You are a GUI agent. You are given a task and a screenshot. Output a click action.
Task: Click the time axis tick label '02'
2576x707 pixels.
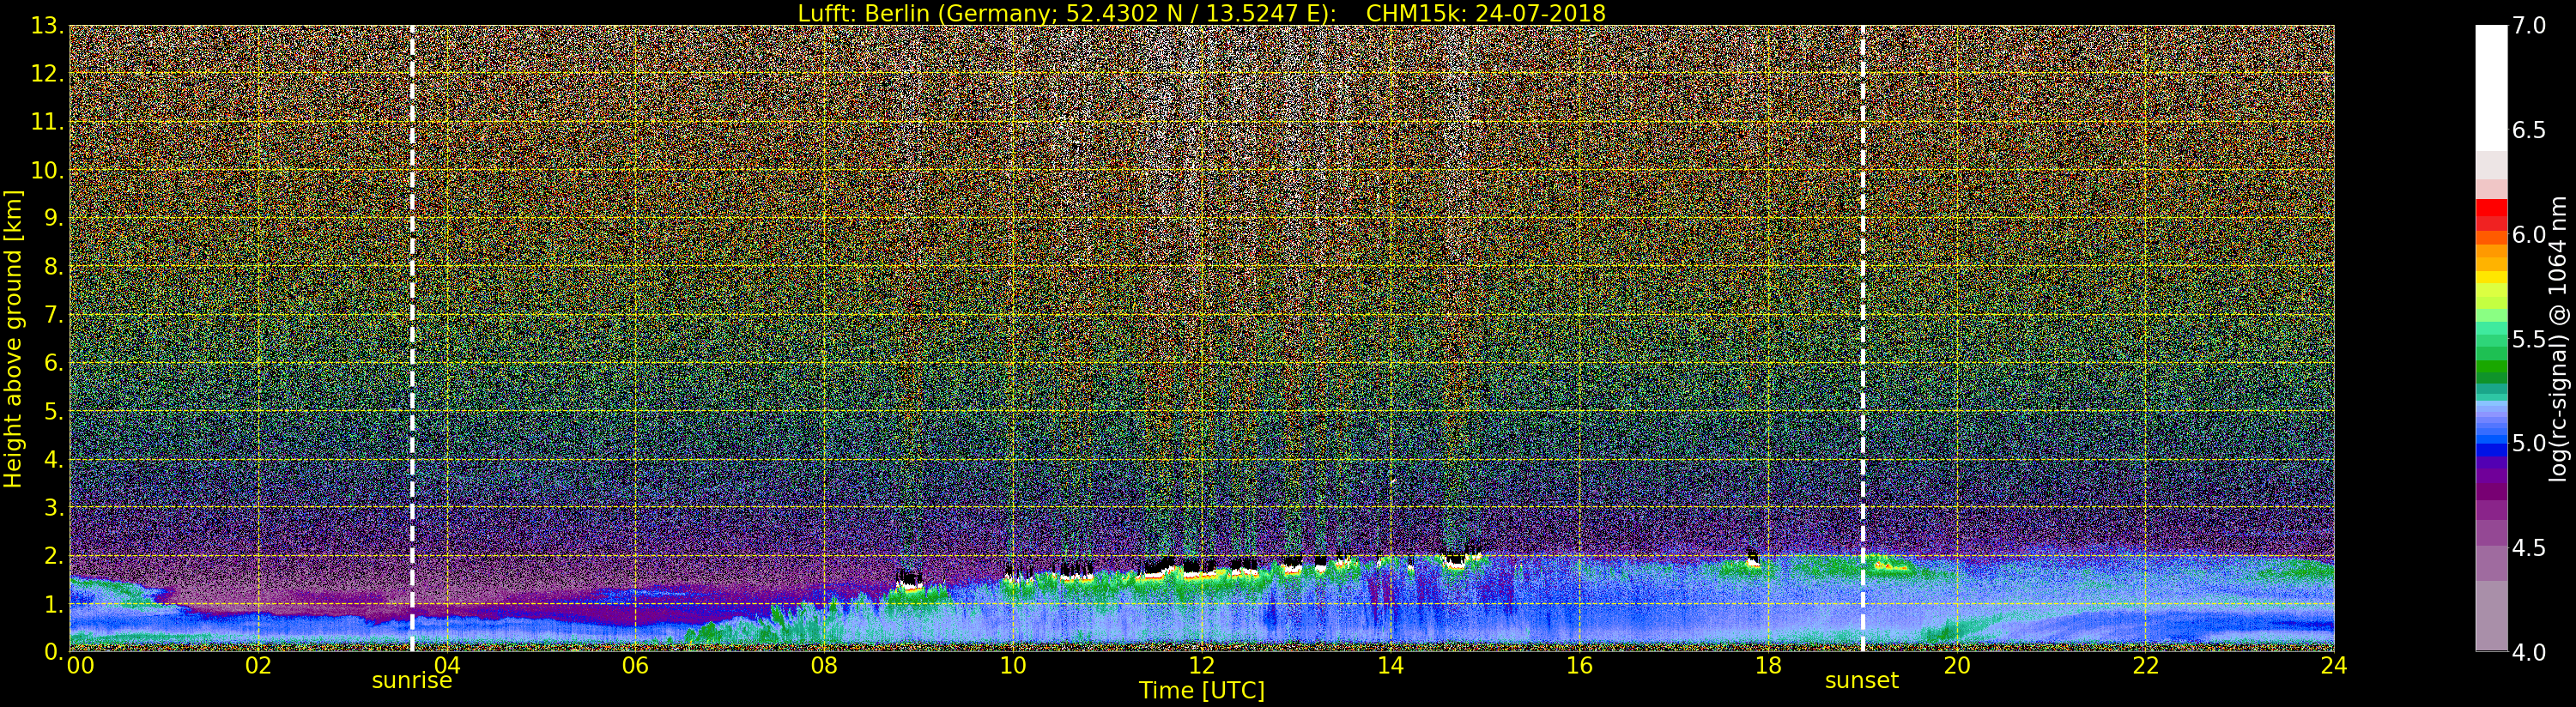258,665
